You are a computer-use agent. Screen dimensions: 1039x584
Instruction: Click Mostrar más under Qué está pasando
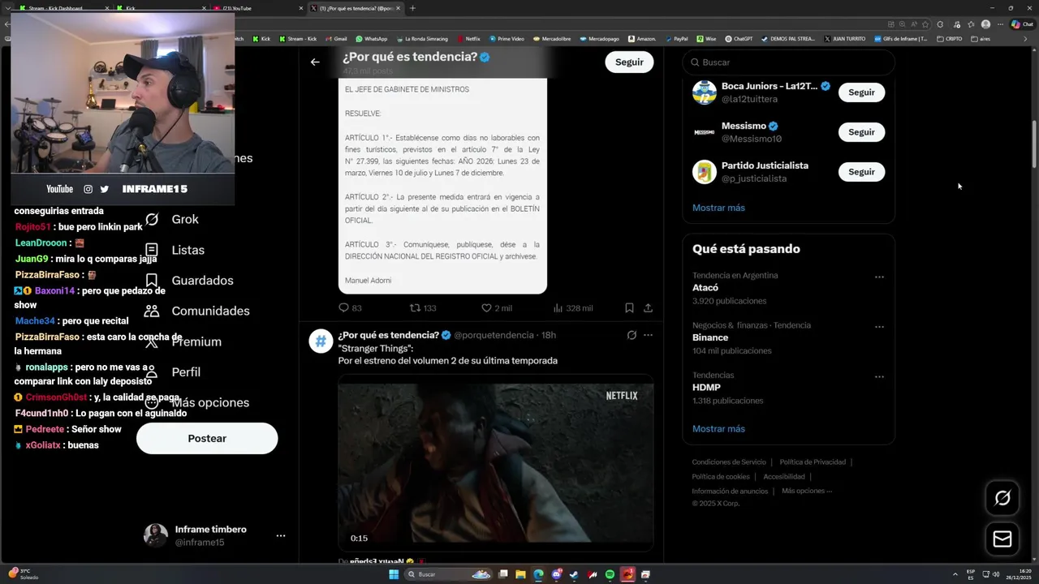pos(718,428)
